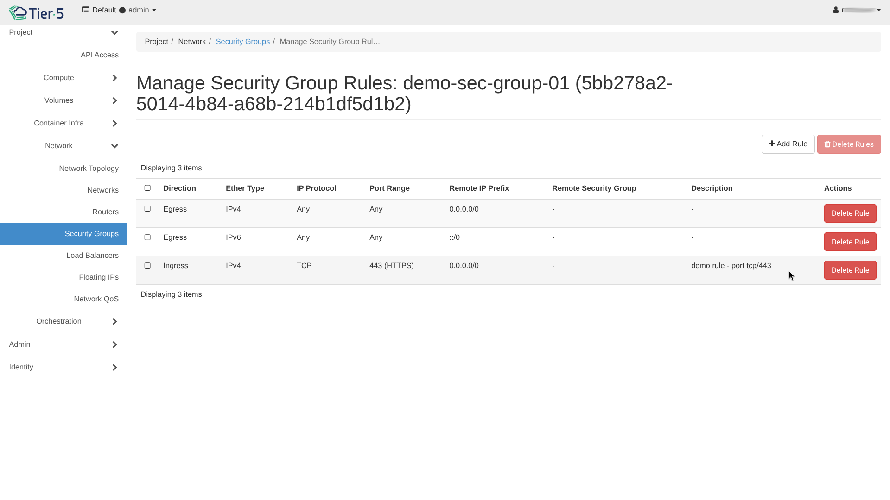Open Floating IPs in sidebar
The image size is (890, 500).
(98, 277)
